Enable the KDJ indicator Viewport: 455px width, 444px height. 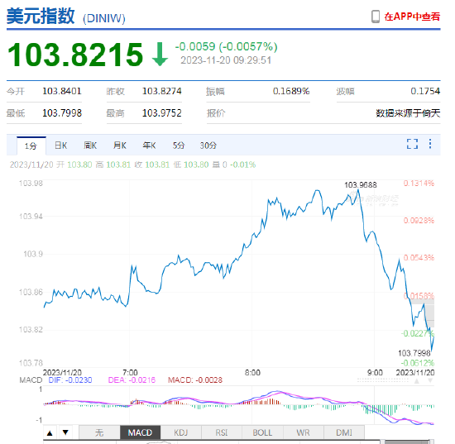tap(181, 433)
